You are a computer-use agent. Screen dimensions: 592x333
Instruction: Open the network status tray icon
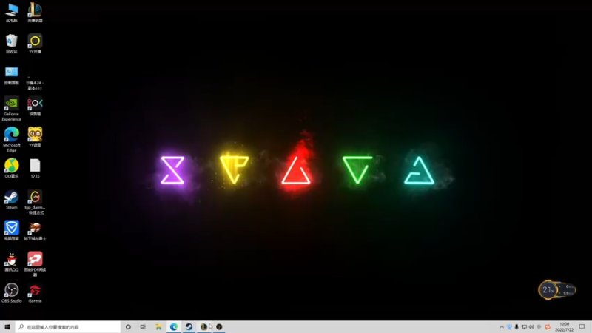coord(524,327)
